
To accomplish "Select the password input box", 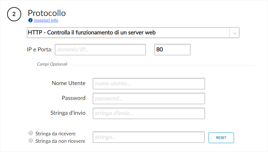I will tap(149, 98).
